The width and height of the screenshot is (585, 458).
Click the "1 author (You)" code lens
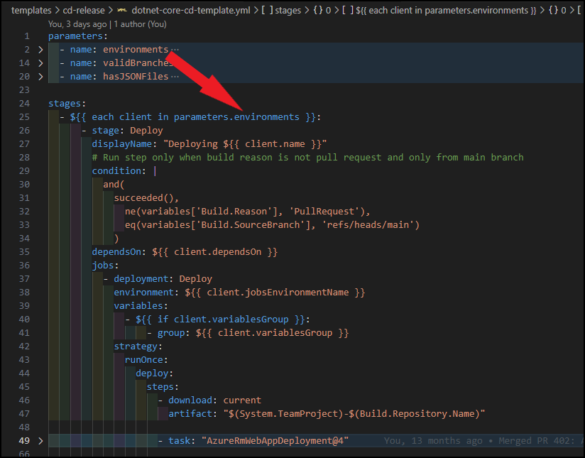(141, 23)
